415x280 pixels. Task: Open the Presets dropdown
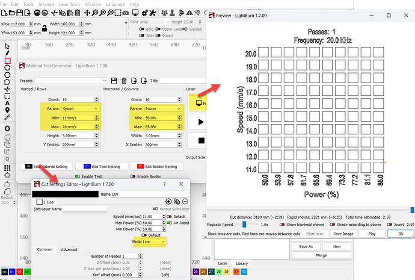click(71, 81)
